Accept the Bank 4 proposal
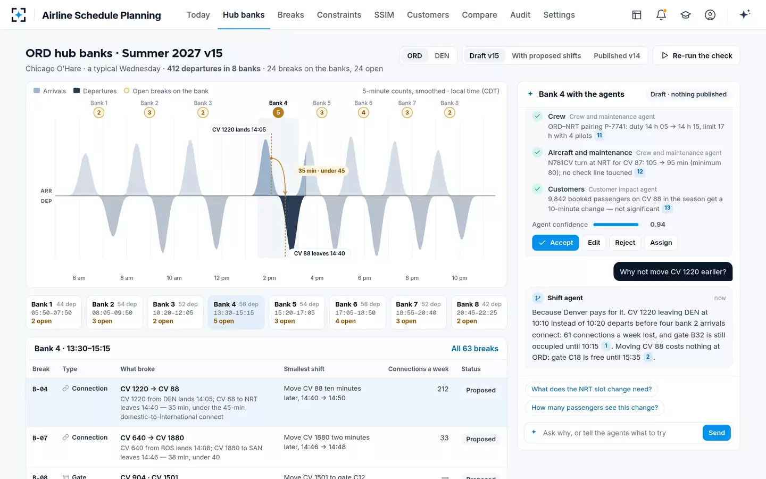This screenshot has width=766, height=479. pyautogui.click(x=555, y=243)
